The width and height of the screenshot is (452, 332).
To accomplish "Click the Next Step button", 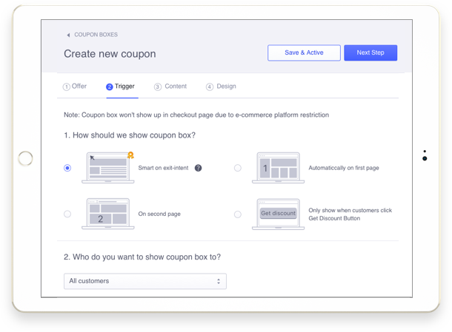I will (x=370, y=52).
